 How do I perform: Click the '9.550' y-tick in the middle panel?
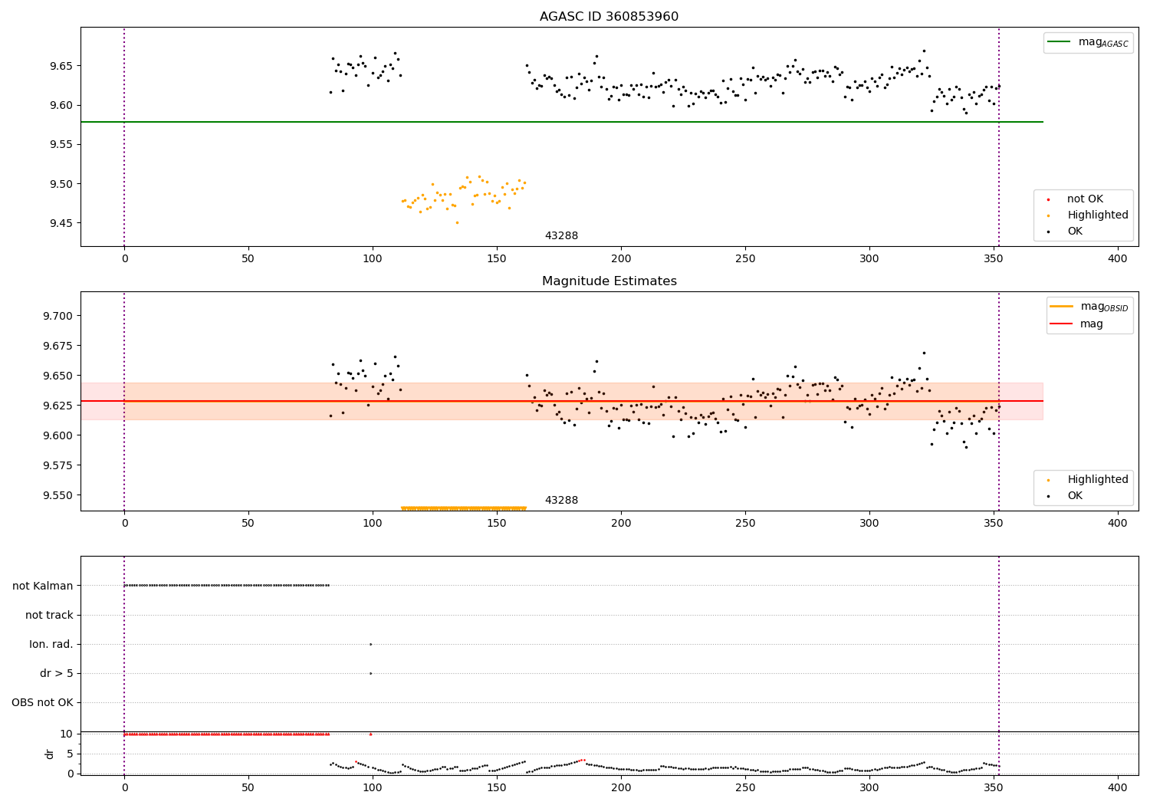click(58, 495)
